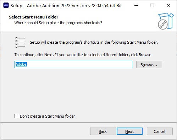The image size is (177, 140).
Task: Click inside the Adobe folder name field
Action: [x=73, y=65]
